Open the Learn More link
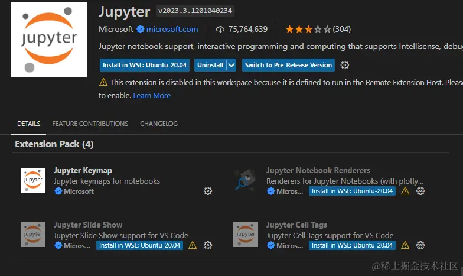 [152, 96]
